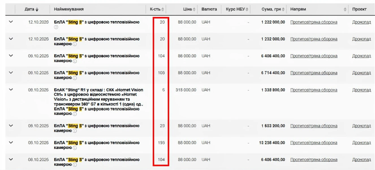Click info icon after the Sting R1 description

pos(75,114)
